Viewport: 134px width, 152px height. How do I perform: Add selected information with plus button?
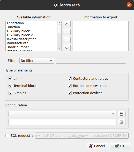pos(67,32)
